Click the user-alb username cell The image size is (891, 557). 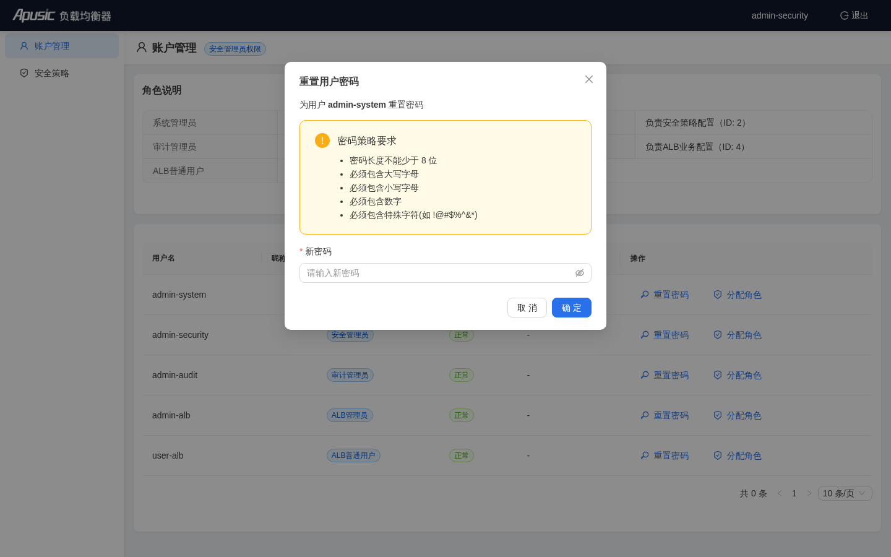click(x=168, y=456)
